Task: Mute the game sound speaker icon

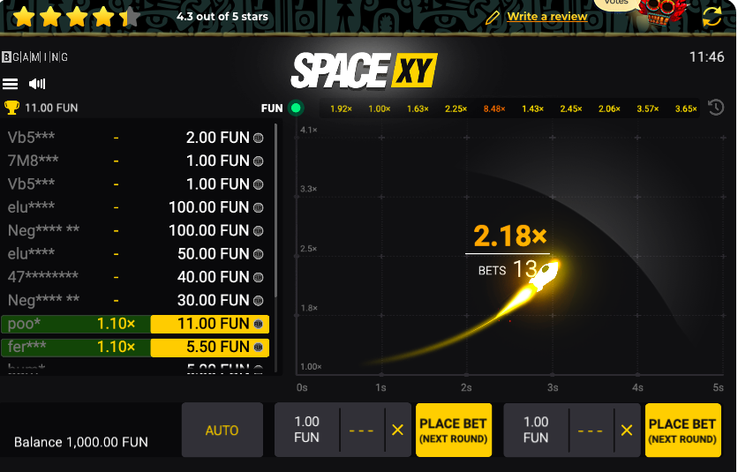Action: [37, 84]
